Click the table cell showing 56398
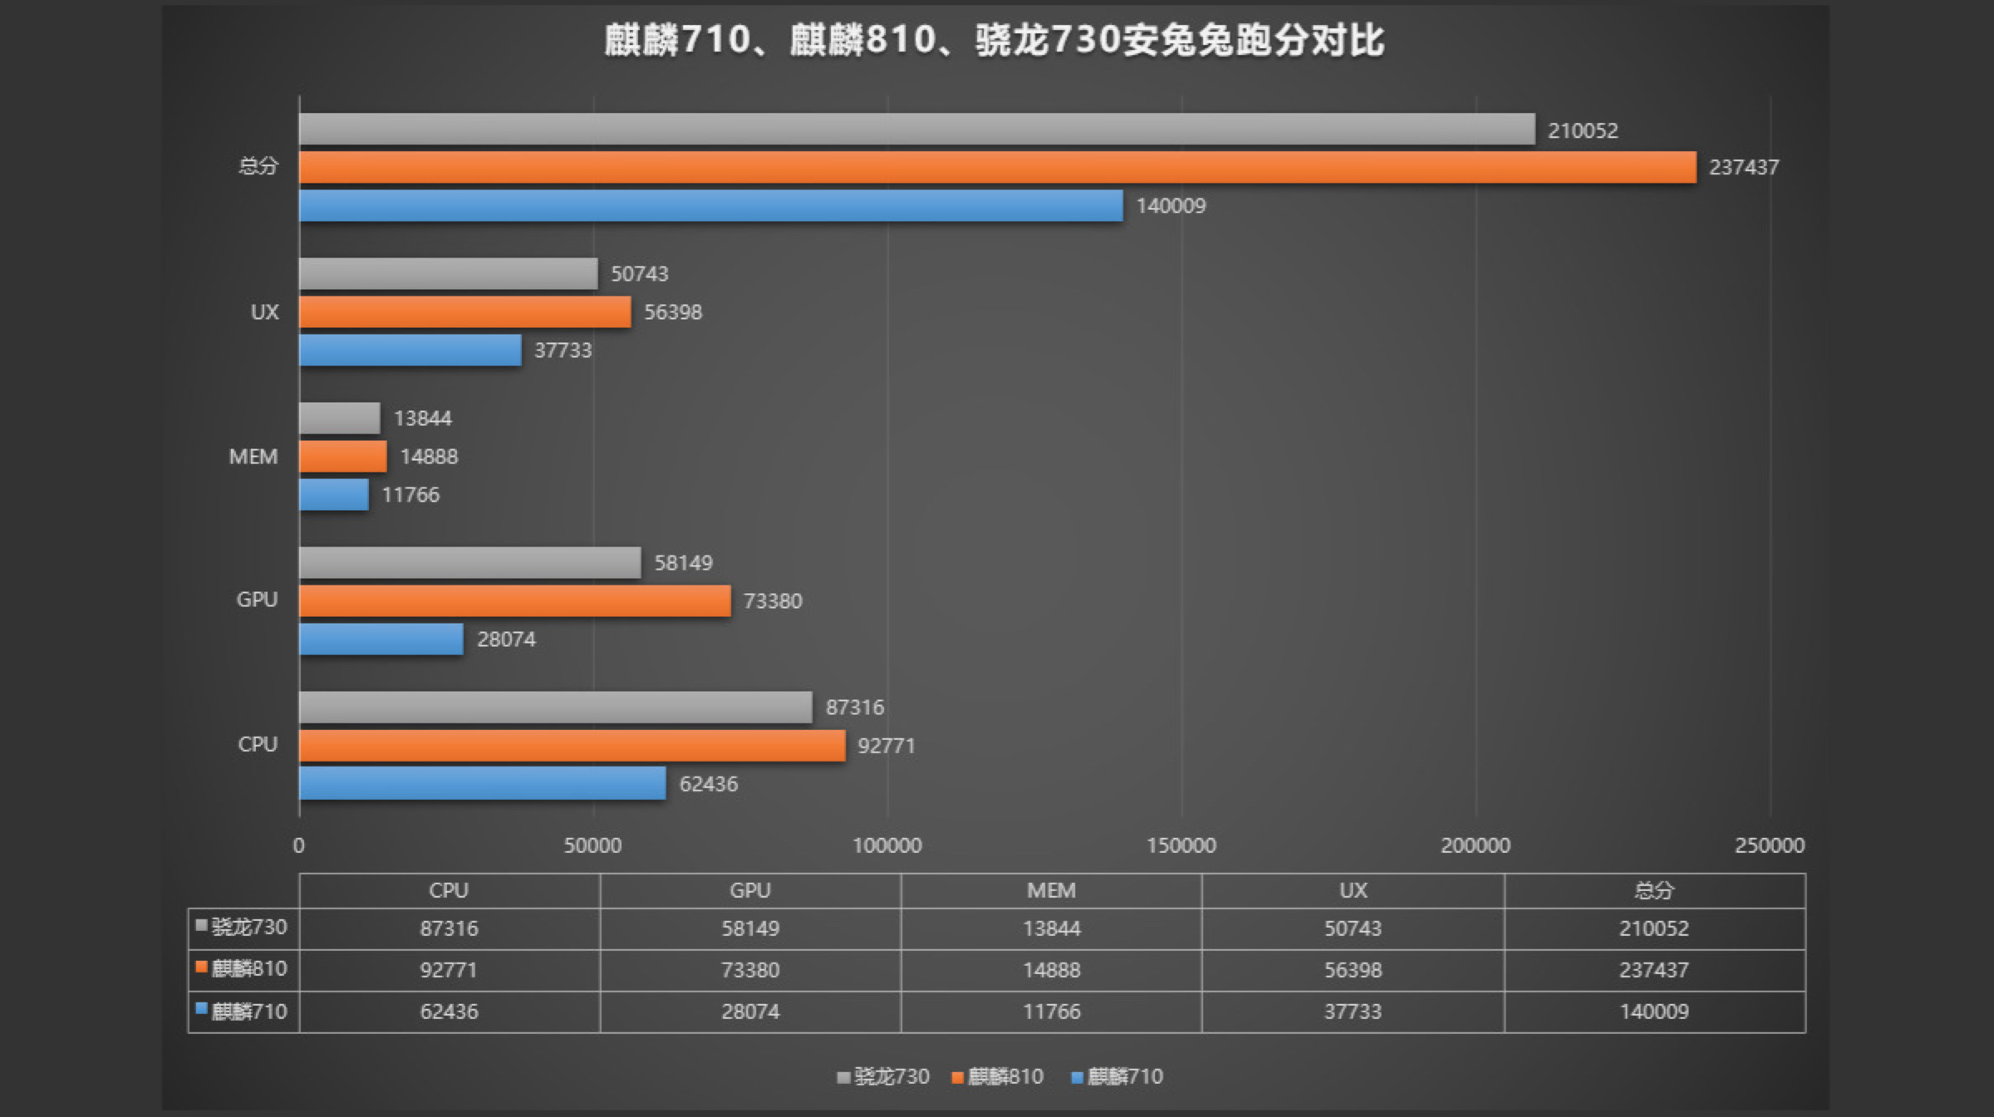The image size is (1994, 1117). coord(1353,969)
